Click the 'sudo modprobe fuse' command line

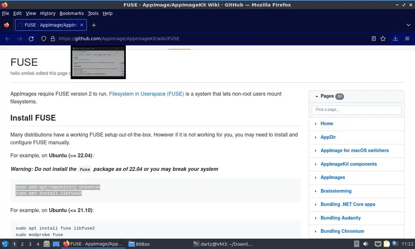tap(39, 235)
